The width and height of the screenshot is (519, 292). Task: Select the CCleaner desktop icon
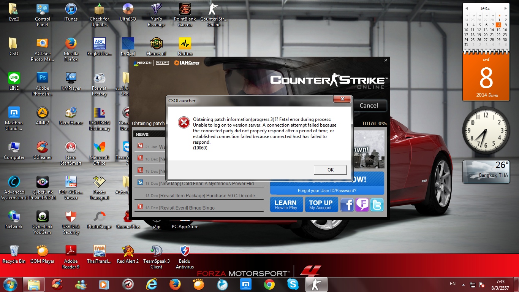pos(43,151)
